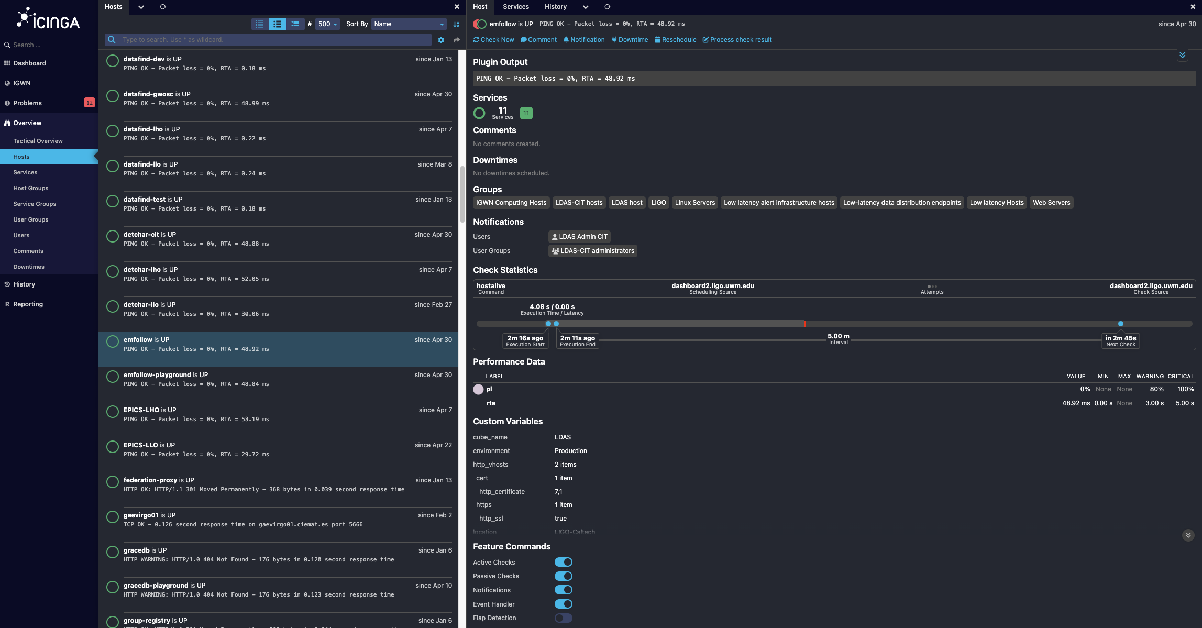Open the IGWN sidebar entry
Screen dimensions: 1202x628
(x=21, y=83)
